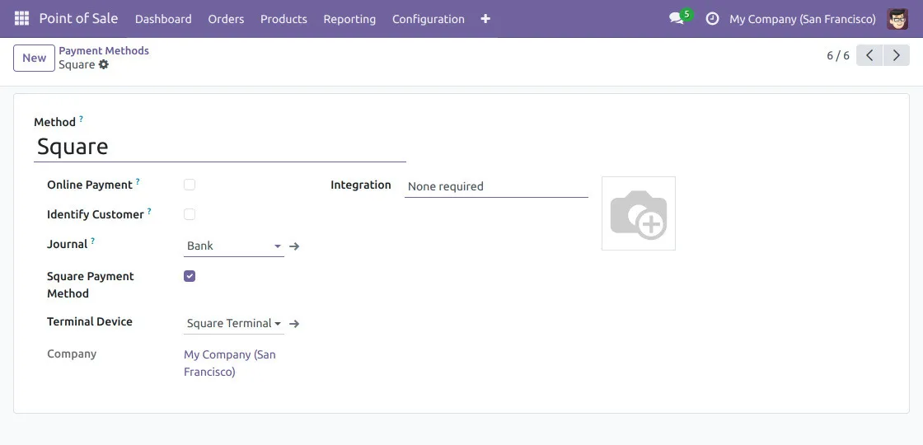This screenshot has width=923, height=445.
Task: Show help tooltip for Journal
Action: (x=92, y=241)
